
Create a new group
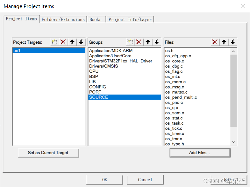(130, 42)
